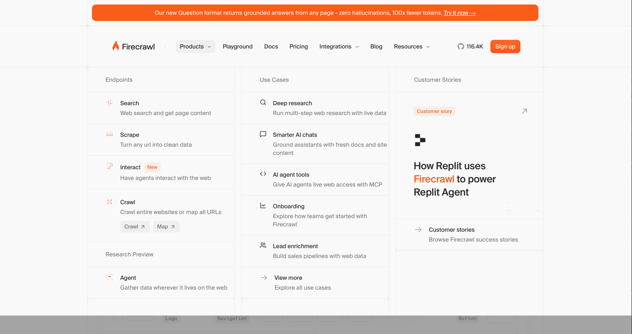Open the Customer stories link
This screenshot has height=334, width=632.
(x=469, y=234)
